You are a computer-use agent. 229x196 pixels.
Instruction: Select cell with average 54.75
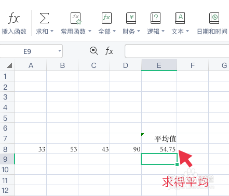159,149
